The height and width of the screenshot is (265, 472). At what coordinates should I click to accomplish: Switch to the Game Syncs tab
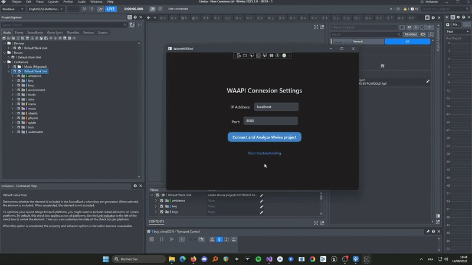pos(55,32)
